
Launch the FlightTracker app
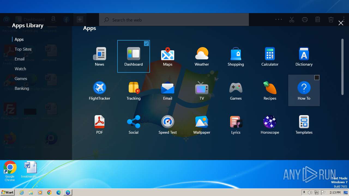(x=100, y=91)
